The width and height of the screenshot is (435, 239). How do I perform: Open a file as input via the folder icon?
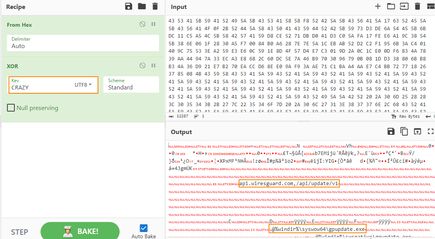point(390,7)
